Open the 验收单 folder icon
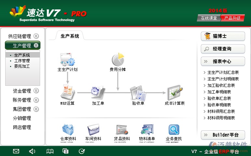Screen dimensions: 251x156 pos(138,93)
